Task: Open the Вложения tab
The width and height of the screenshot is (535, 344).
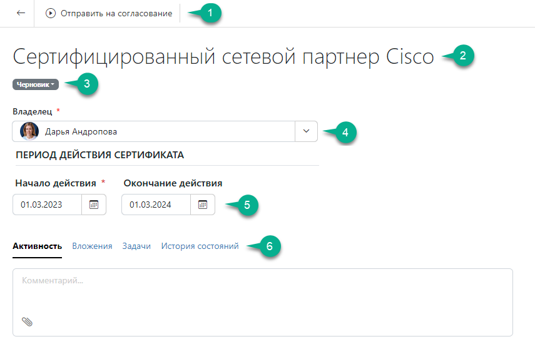Action: [92, 246]
